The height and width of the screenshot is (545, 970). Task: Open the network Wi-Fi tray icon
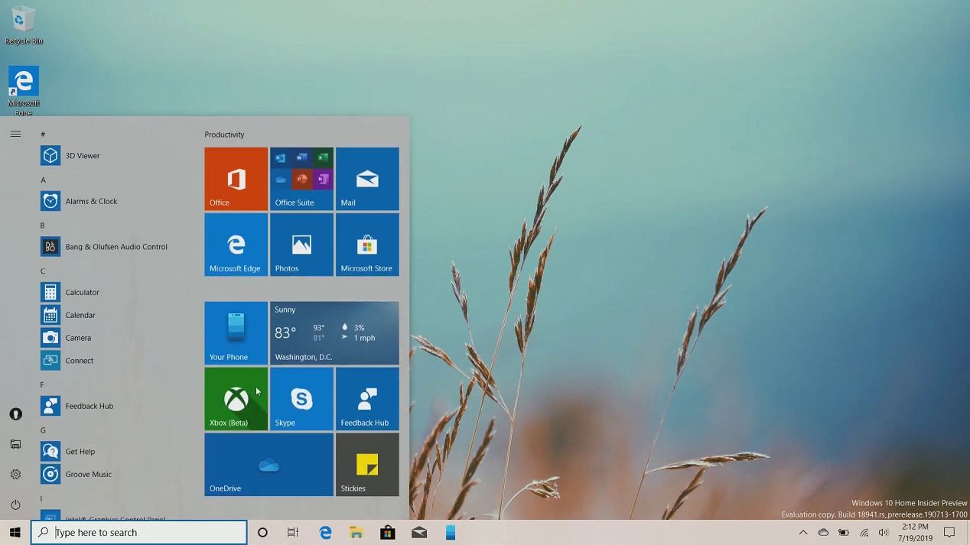pos(864,533)
